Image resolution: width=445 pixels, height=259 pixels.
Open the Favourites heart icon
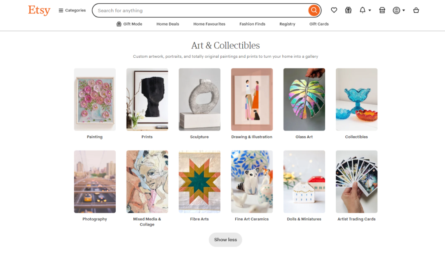point(334,10)
